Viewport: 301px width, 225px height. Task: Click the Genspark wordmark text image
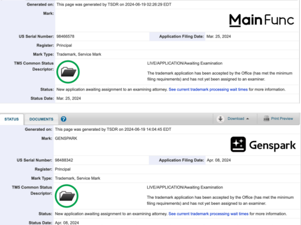tap(273, 145)
